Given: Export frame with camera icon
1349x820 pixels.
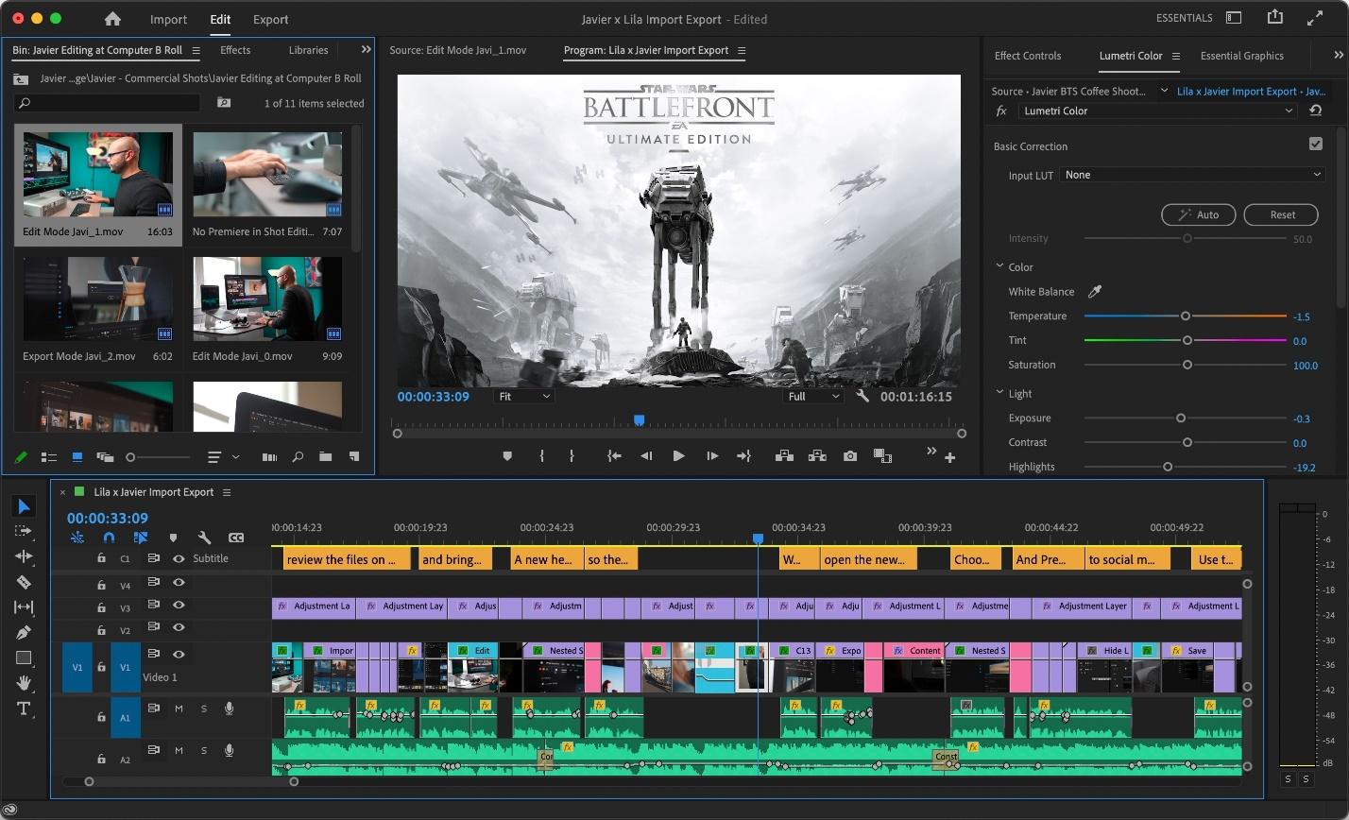Looking at the screenshot, I should pos(850,455).
